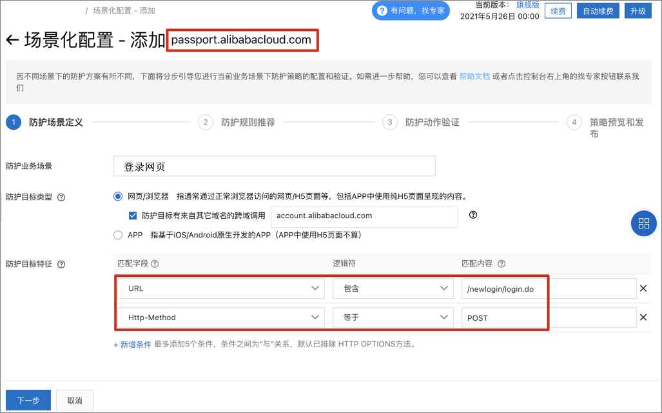662x413 pixels.
Task: Click the 旗舰版 version link
Action: [x=527, y=5]
